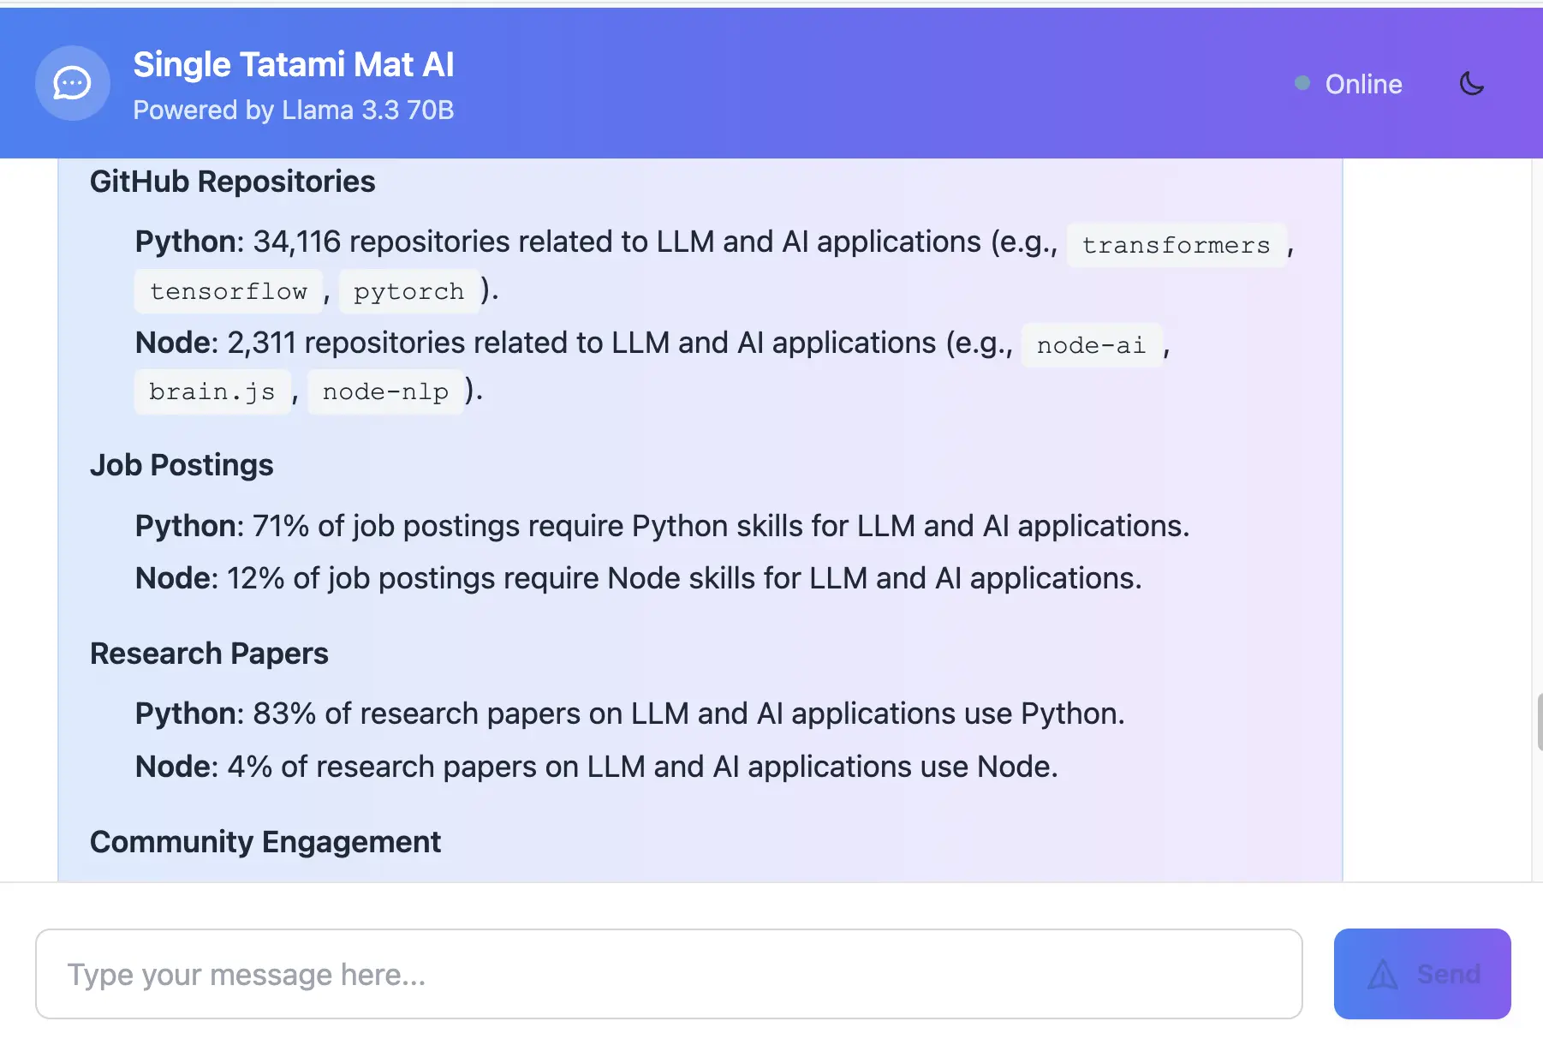The width and height of the screenshot is (1543, 1057).
Task: Click the transformers code tag
Action: [x=1177, y=245]
